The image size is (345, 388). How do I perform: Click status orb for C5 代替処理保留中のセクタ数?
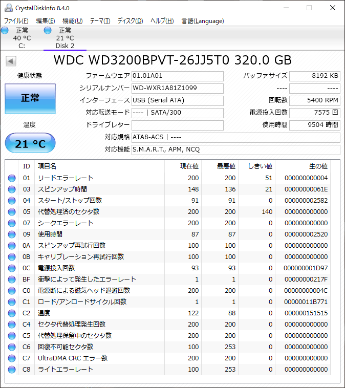12,336
